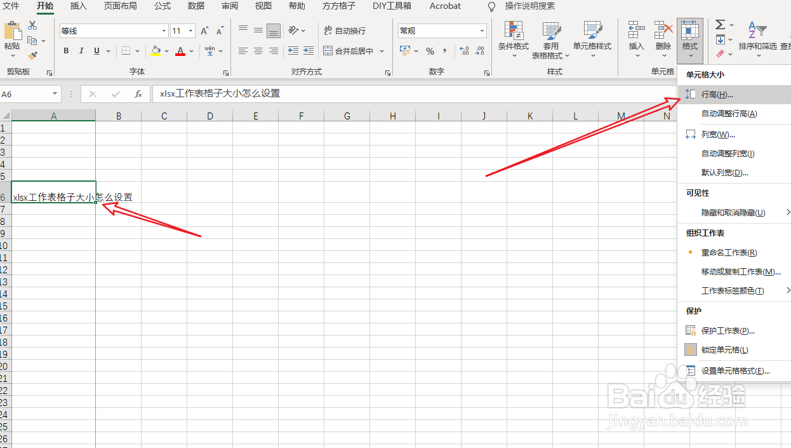The height and width of the screenshot is (448, 791).
Task: Click the decrease indent icon
Action: coord(293,51)
